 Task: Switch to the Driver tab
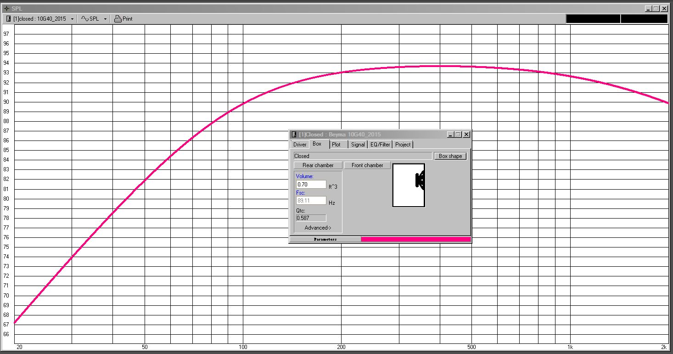[300, 145]
